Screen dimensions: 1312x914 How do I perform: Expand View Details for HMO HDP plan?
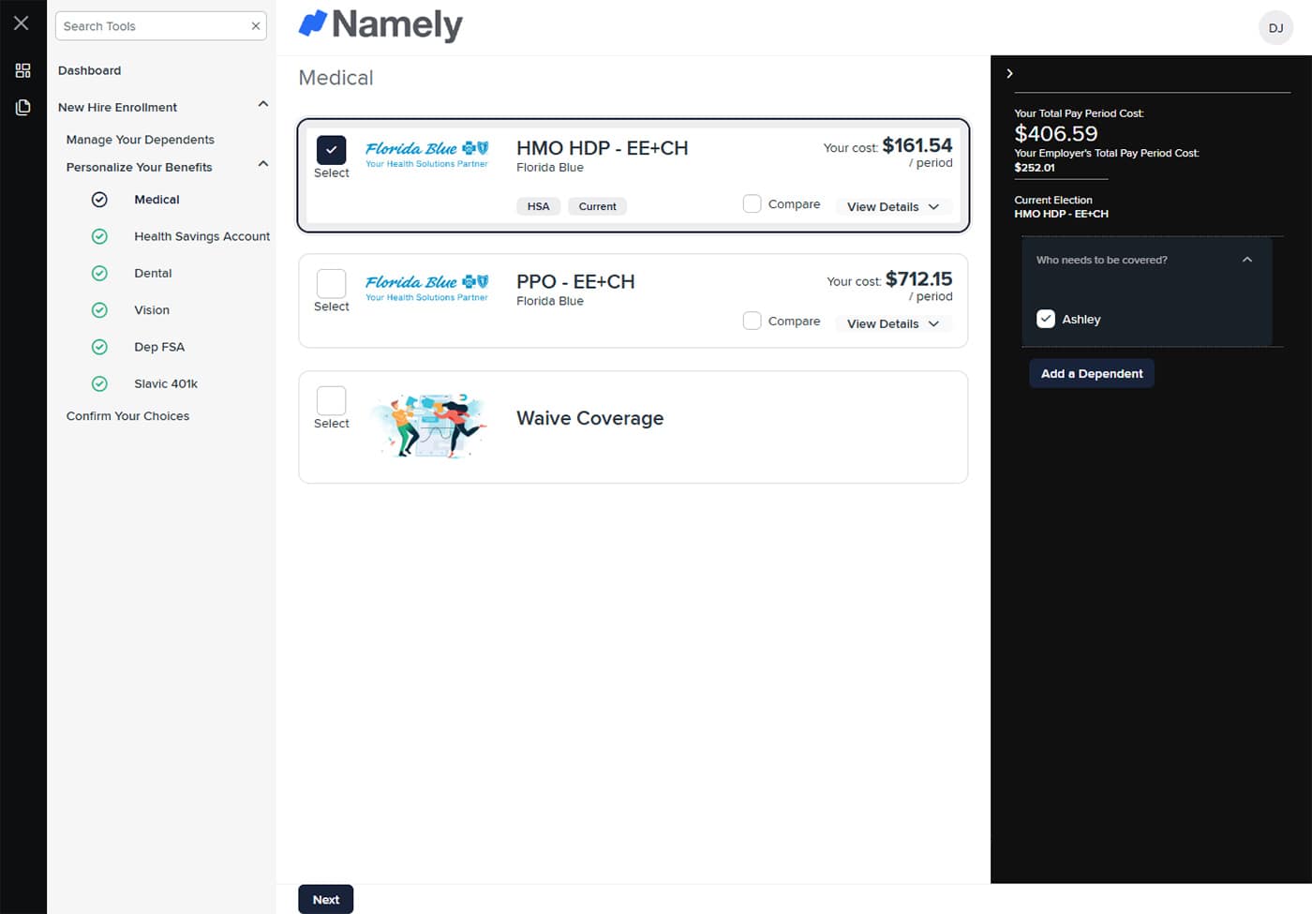coord(892,207)
